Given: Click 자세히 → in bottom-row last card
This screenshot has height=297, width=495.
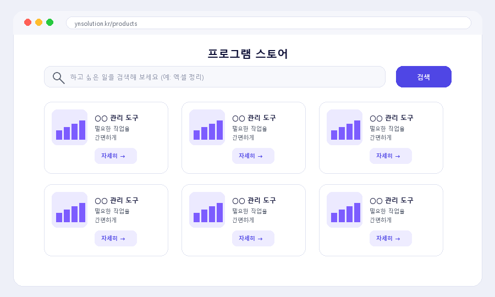Looking at the screenshot, I should click(x=391, y=238).
